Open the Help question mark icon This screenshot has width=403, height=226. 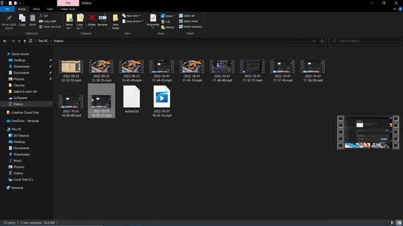400,9
